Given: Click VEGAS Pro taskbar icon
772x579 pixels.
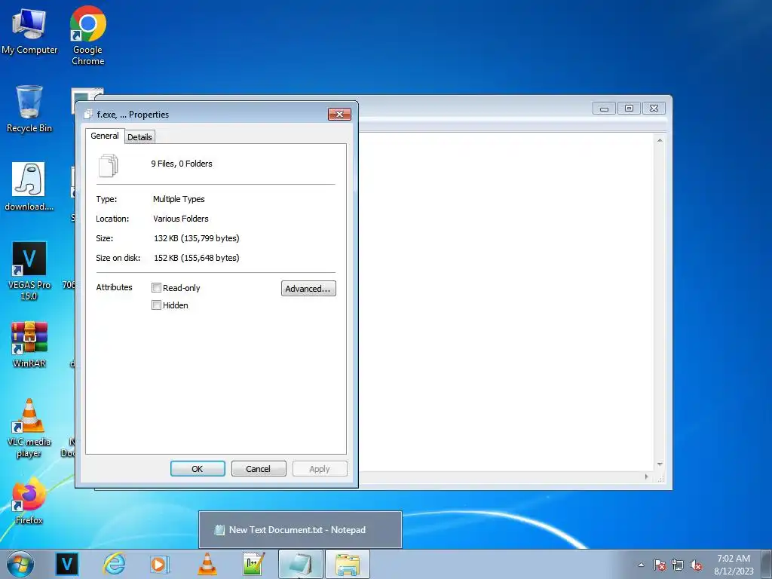Looking at the screenshot, I should coord(67,564).
